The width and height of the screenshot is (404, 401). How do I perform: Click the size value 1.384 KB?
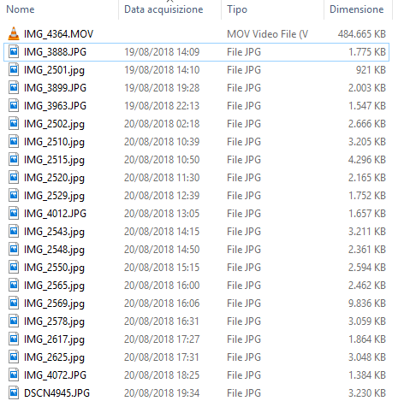tap(367, 375)
